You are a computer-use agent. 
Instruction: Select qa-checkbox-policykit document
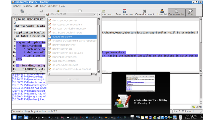[x=72, y=65]
